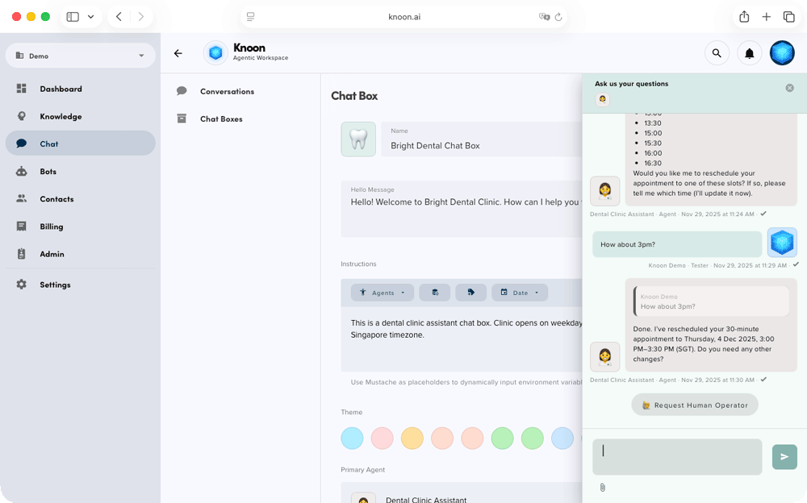Click the chat message input field
807x503 pixels.
click(676, 456)
